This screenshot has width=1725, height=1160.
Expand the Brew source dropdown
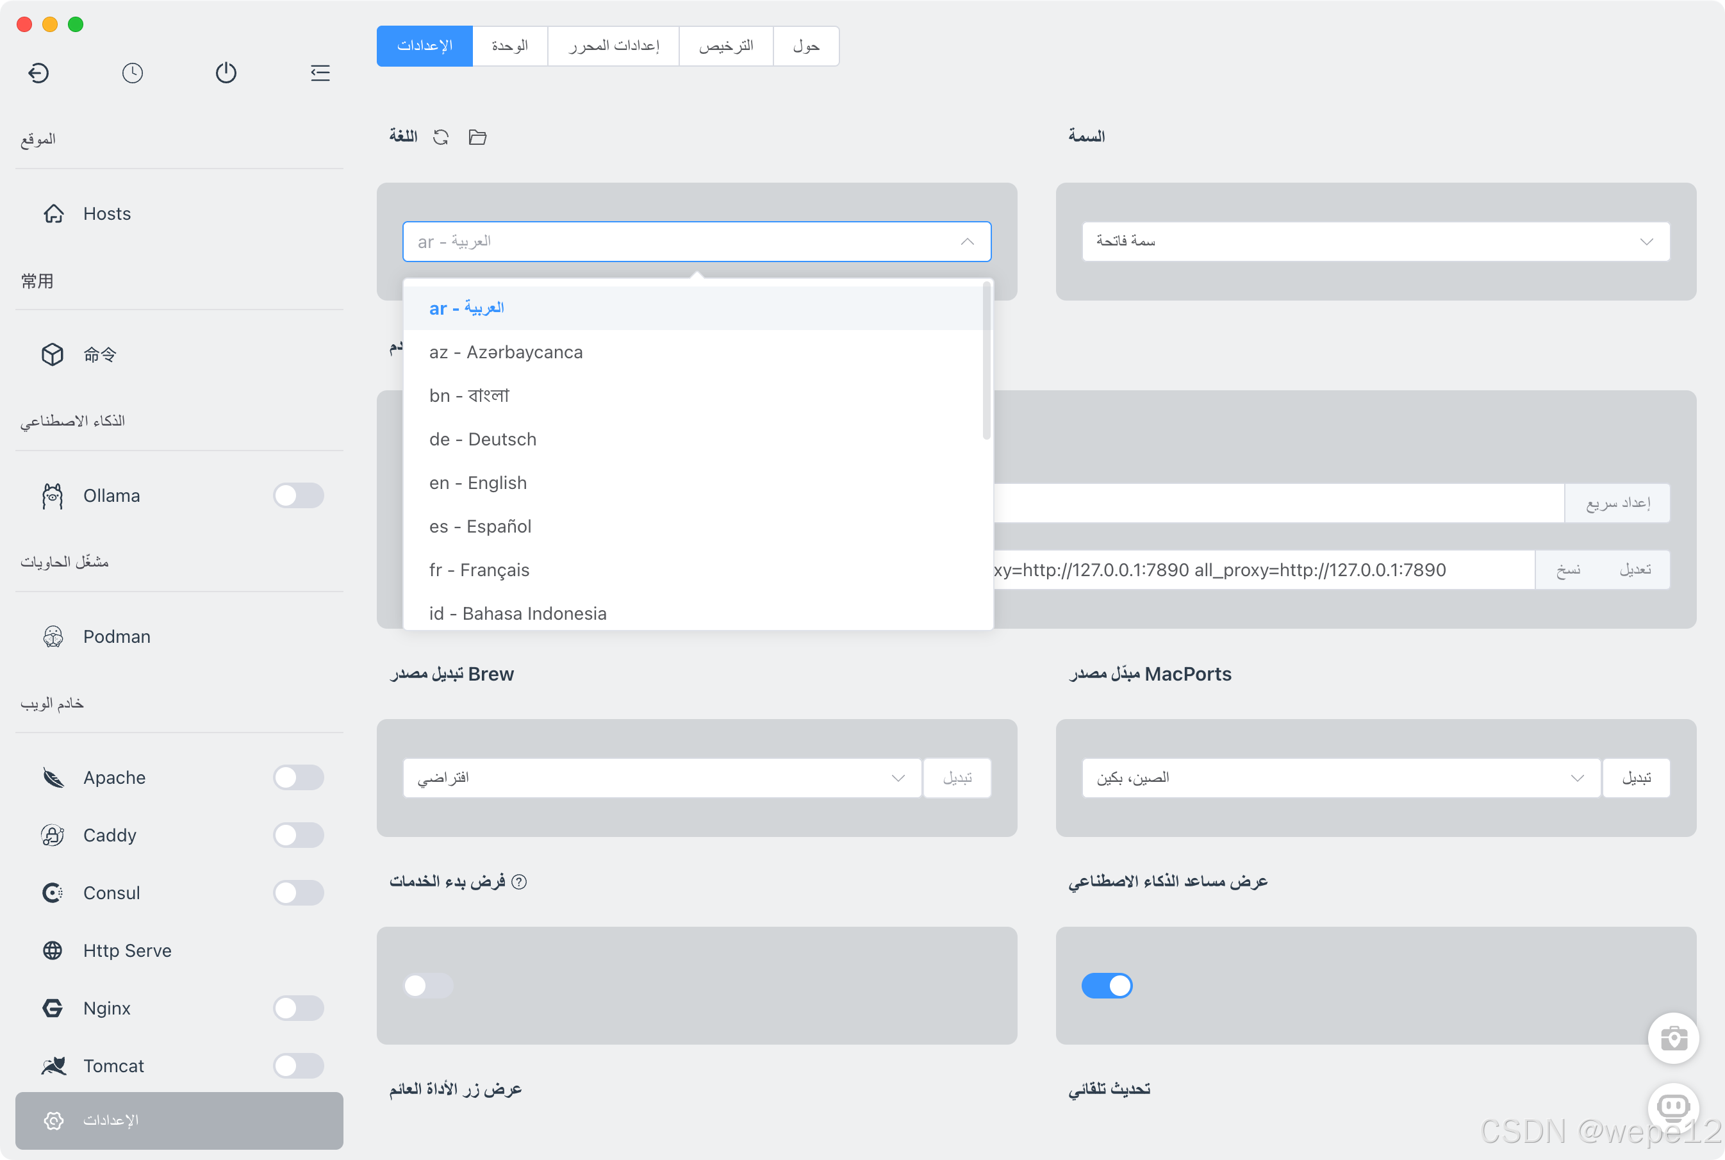point(661,777)
